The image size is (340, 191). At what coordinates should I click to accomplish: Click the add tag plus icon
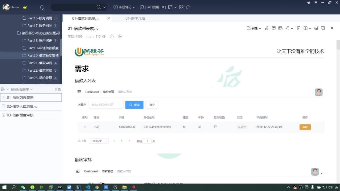pyautogui.click(x=120, y=36)
